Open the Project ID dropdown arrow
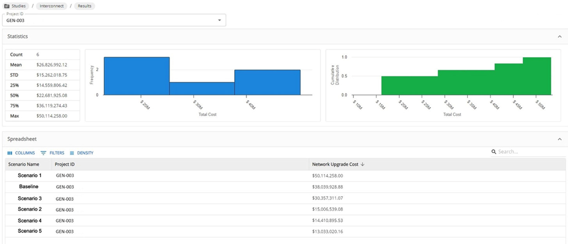The width and height of the screenshot is (568, 244). 219,20
